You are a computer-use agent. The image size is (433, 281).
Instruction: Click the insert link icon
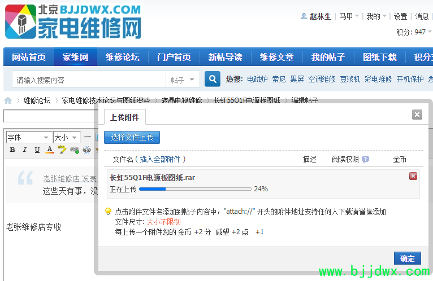tap(75, 150)
